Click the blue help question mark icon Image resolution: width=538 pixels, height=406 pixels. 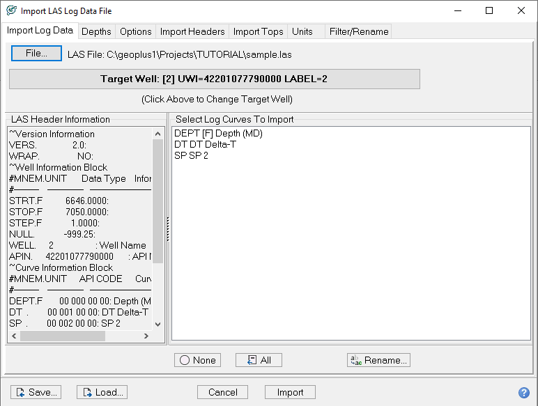pyautogui.click(x=524, y=393)
